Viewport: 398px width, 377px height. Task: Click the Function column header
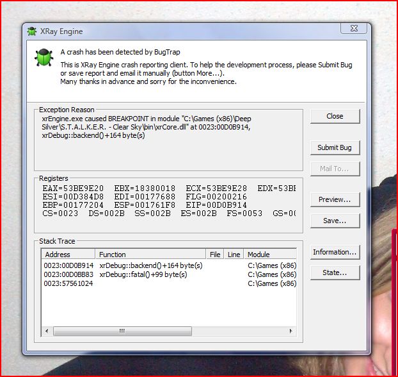[150, 255]
